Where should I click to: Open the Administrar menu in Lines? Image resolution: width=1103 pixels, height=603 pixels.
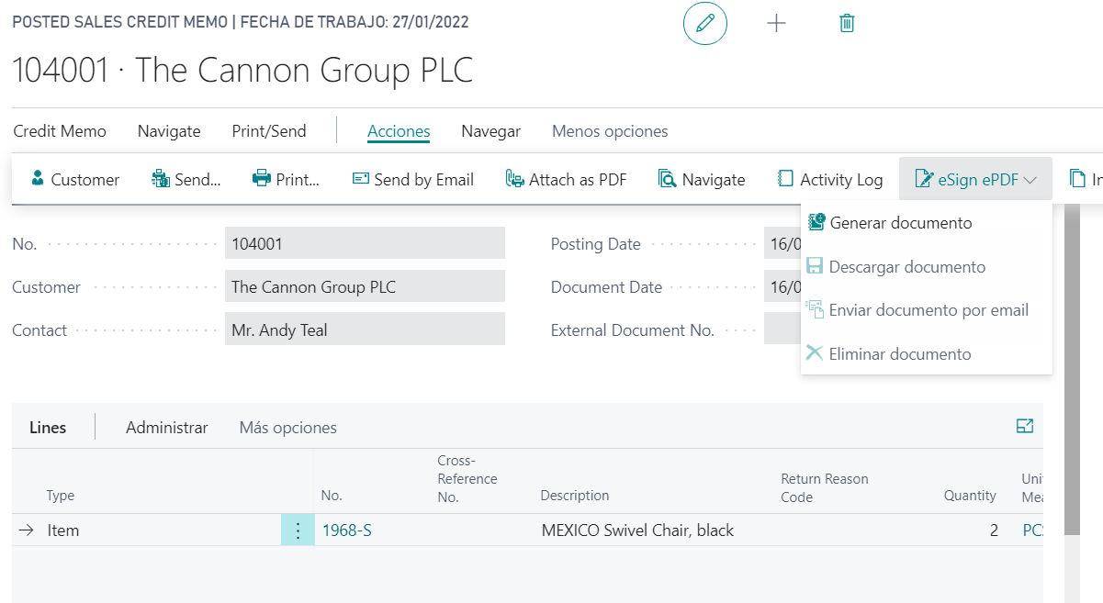[166, 428]
